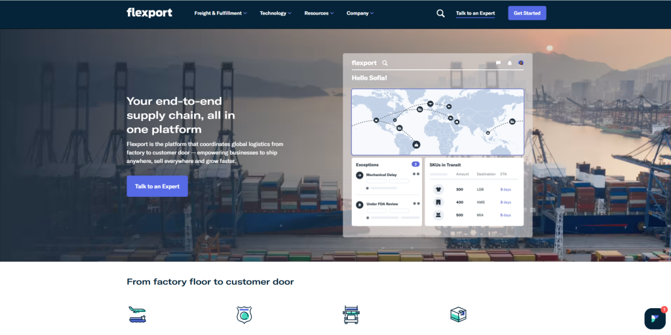Click the bell notification icon in dashboard preview
The width and height of the screenshot is (671, 335).
point(510,63)
